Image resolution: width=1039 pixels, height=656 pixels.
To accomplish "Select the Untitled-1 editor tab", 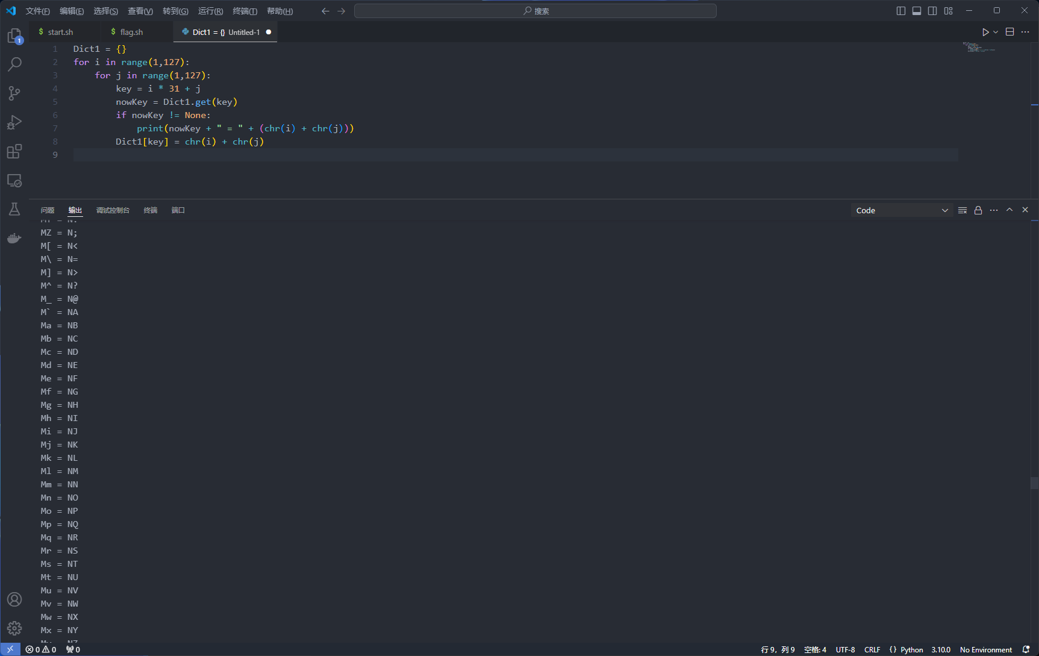I will 225,32.
